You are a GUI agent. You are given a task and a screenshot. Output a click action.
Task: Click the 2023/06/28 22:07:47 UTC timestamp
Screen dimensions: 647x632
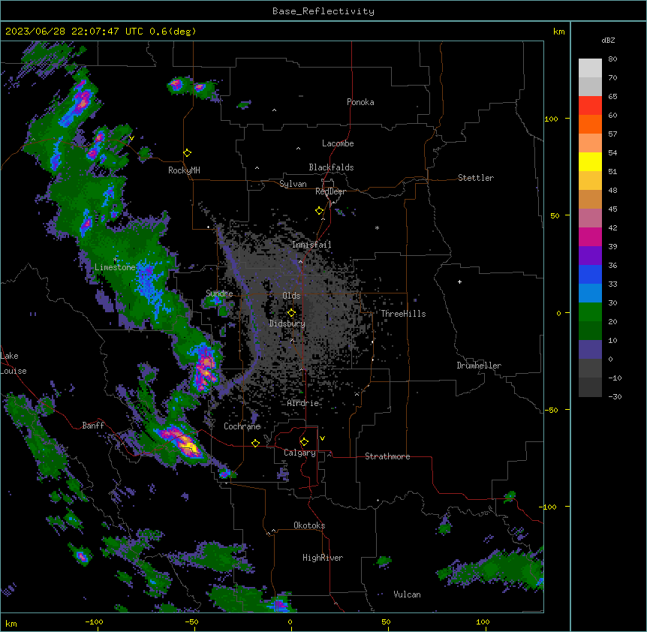[74, 32]
